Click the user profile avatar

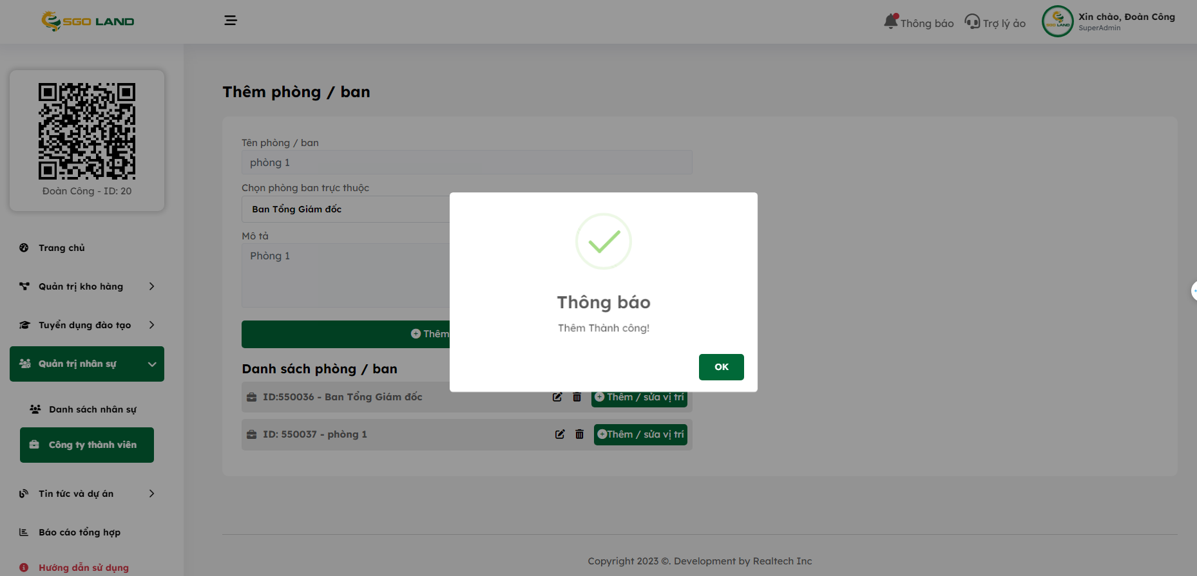1057,21
